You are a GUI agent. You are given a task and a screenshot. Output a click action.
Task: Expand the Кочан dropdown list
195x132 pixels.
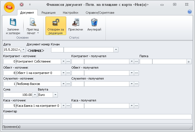tap(116, 50)
